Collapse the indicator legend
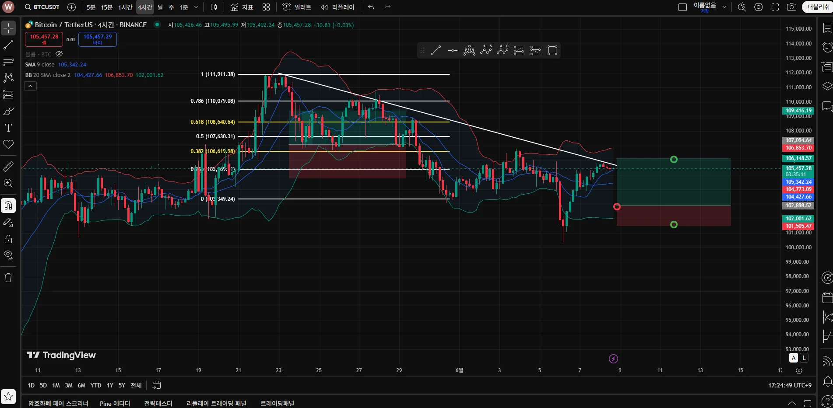This screenshot has height=408, width=833. click(30, 86)
